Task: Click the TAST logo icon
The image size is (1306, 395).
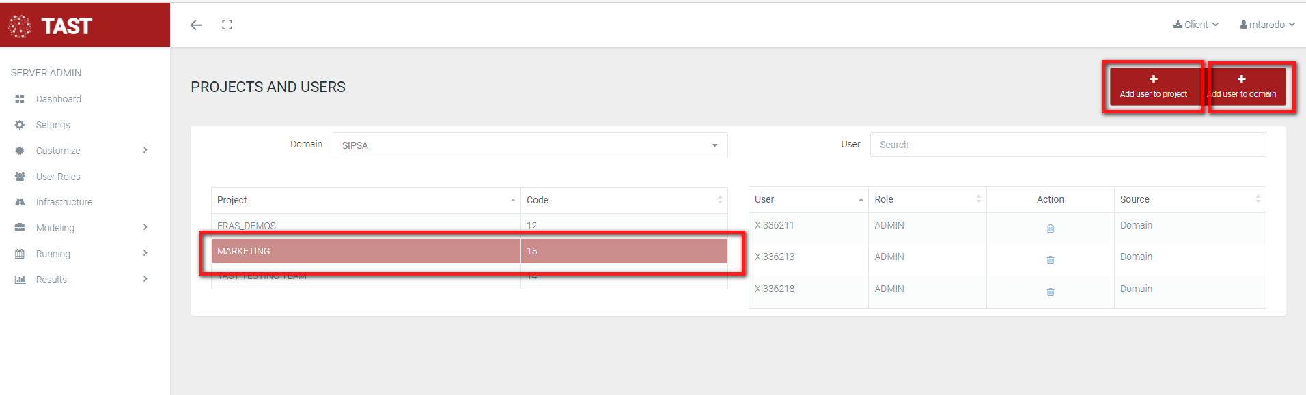Action: 20,26
